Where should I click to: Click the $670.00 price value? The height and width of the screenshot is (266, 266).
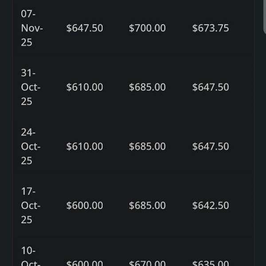pos(147,263)
